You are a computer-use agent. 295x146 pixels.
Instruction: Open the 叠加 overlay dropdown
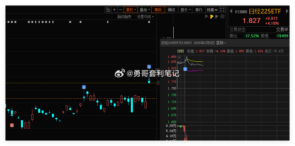[145, 10]
